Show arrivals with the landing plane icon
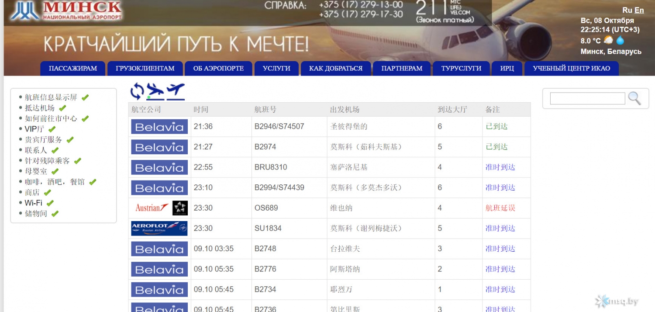The image size is (655, 312). click(155, 91)
